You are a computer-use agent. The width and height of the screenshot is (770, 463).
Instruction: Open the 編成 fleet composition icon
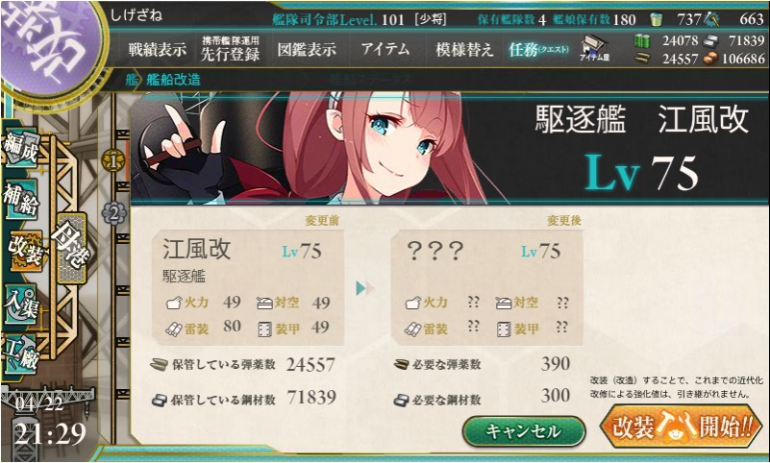tap(20, 148)
